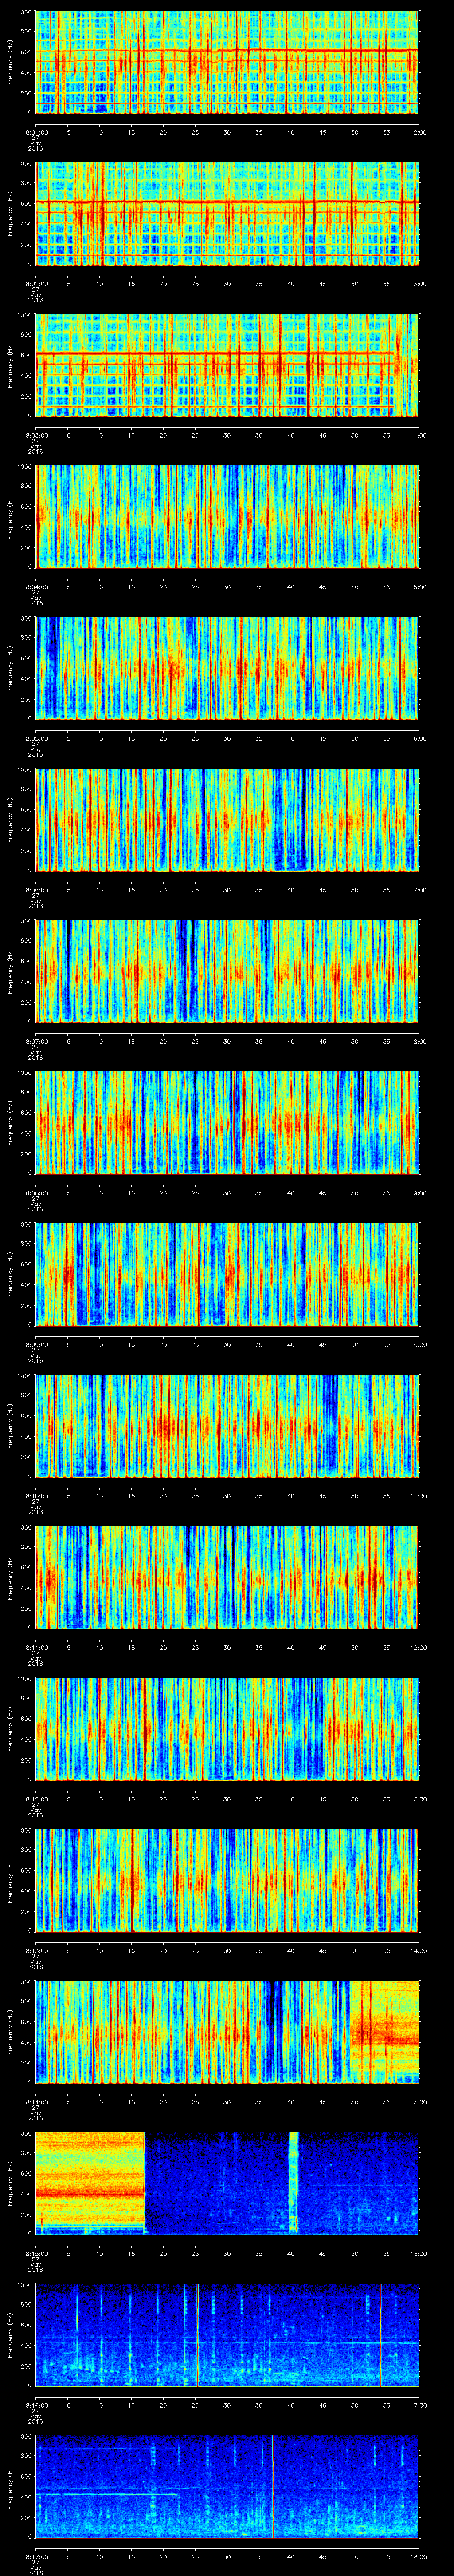Select the spectrogram panel starting at 8:08:00
The image size is (454, 2576).
tap(227, 1123)
